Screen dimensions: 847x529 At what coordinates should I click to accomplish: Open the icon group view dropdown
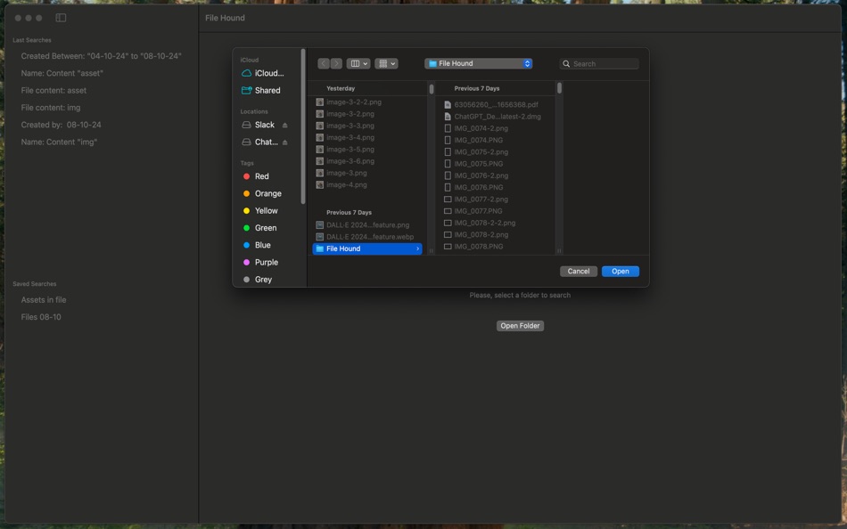[387, 63]
